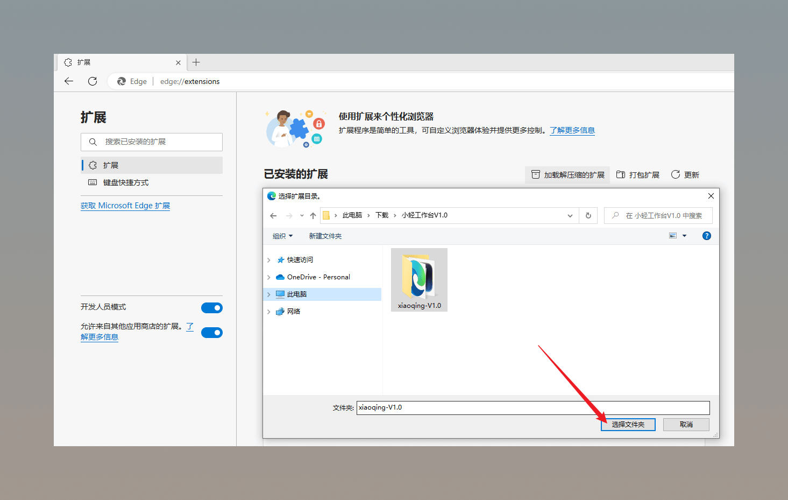Refresh the Edge extensions page
Screen dimensions: 788x500
93,81
